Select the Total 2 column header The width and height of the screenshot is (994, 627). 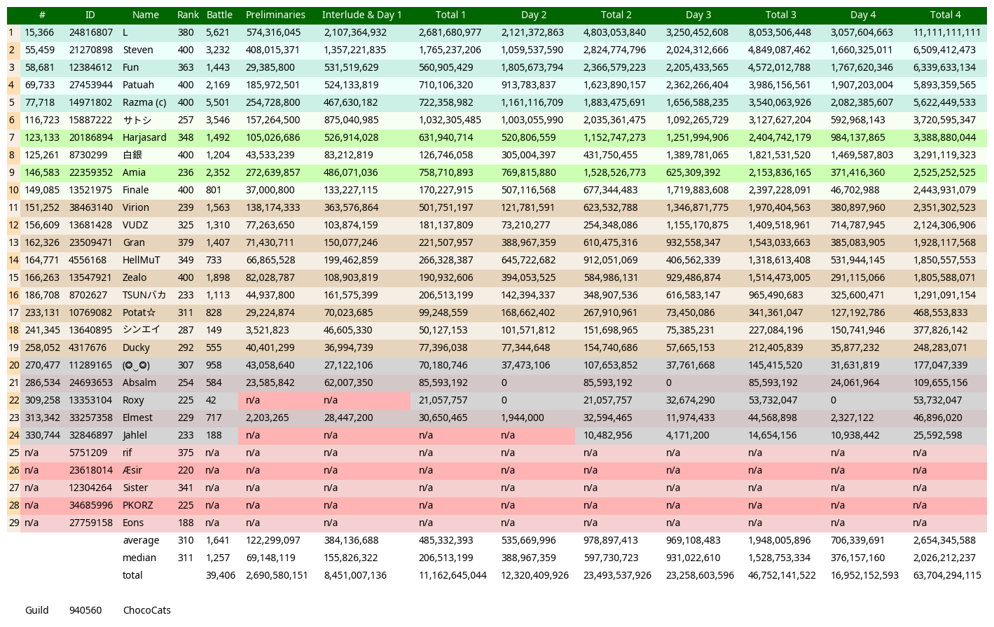pyautogui.click(x=616, y=15)
